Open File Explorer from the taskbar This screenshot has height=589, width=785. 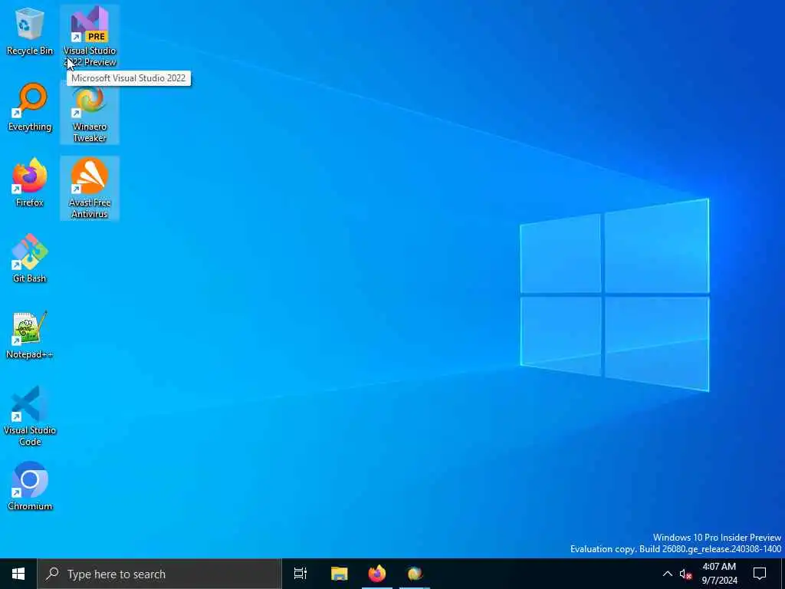tap(339, 574)
